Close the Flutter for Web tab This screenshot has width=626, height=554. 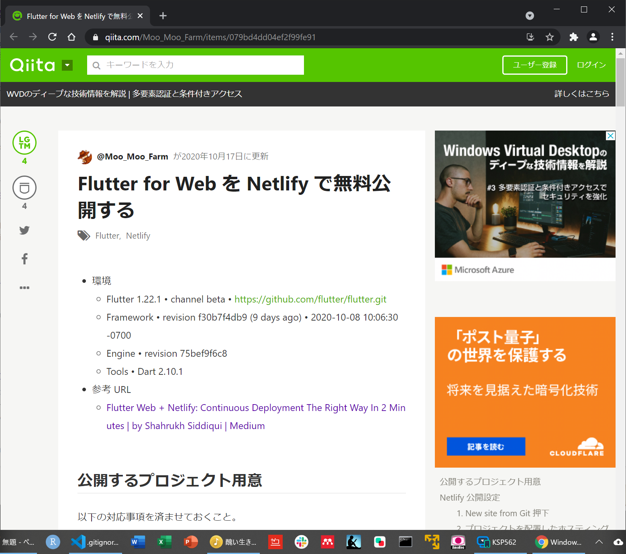pyautogui.click(x=140, y=16)
